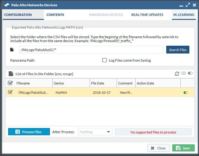This screenshot has width=199, height=156.
Task: Click the file icon beside the path field
Action: pyautogui.click(x=12, y=50)
